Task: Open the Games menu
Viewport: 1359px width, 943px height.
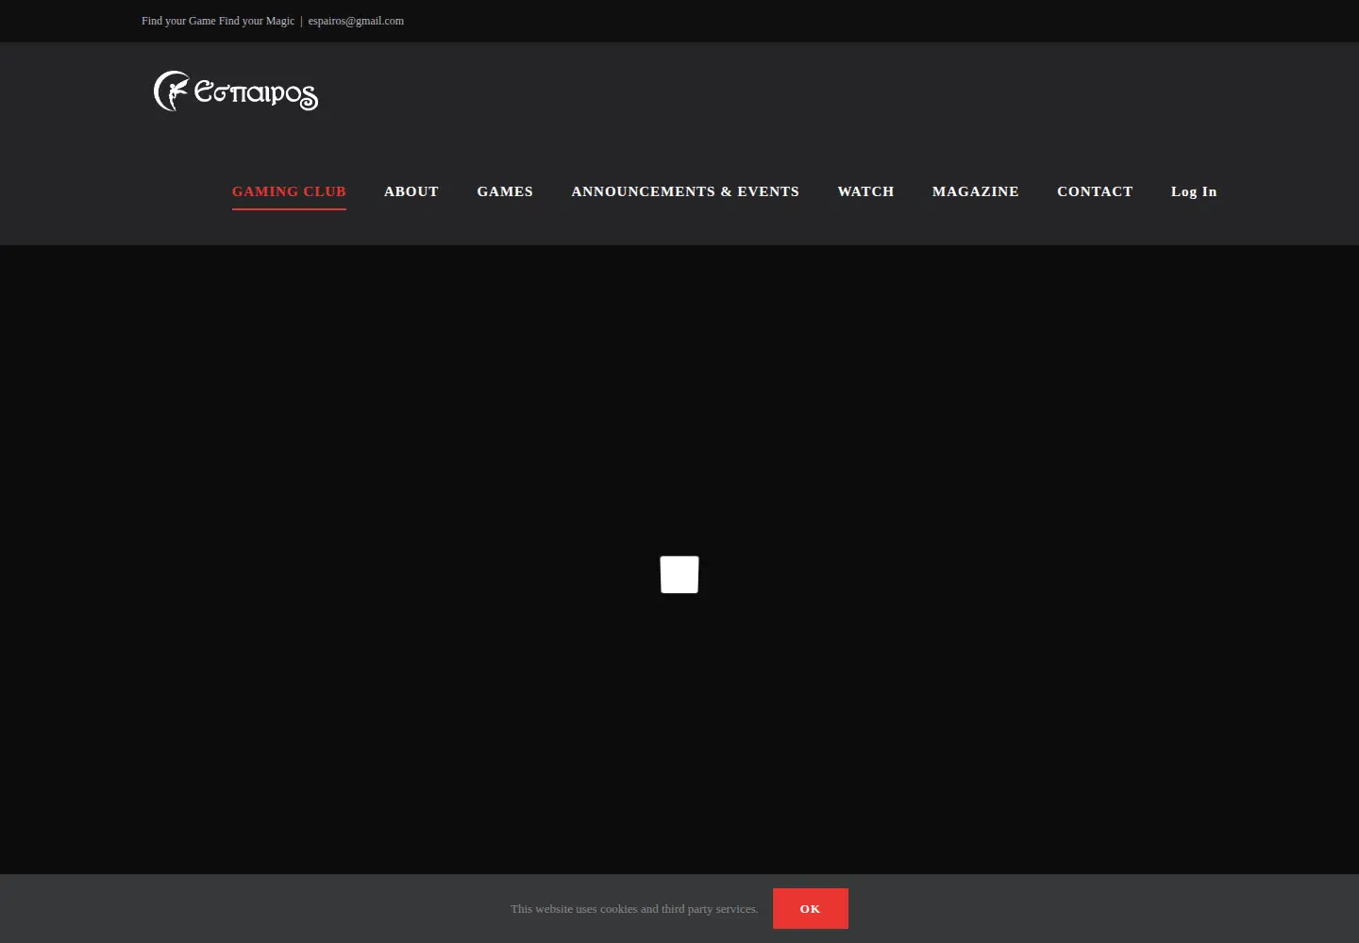Action: [x=505, y=191]
